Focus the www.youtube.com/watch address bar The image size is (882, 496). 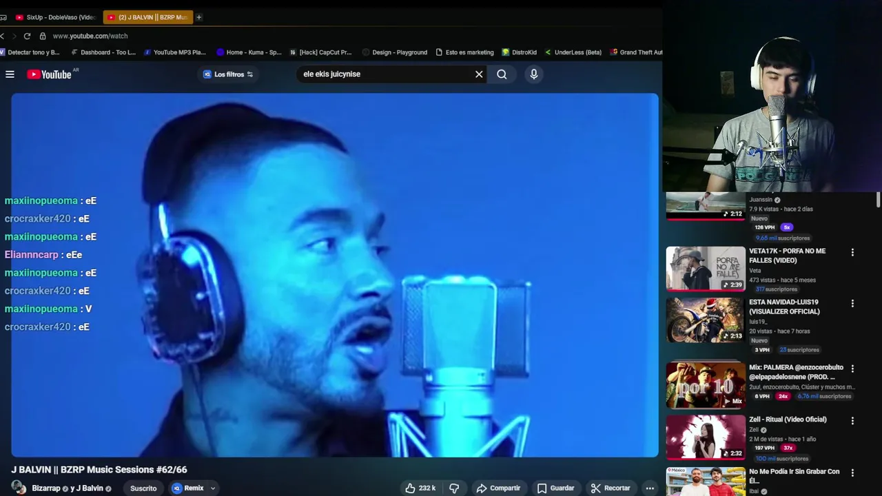click(90, 36)
